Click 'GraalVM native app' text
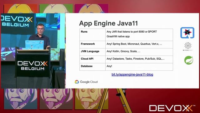The image size is (200, 113). pos(118,36)
